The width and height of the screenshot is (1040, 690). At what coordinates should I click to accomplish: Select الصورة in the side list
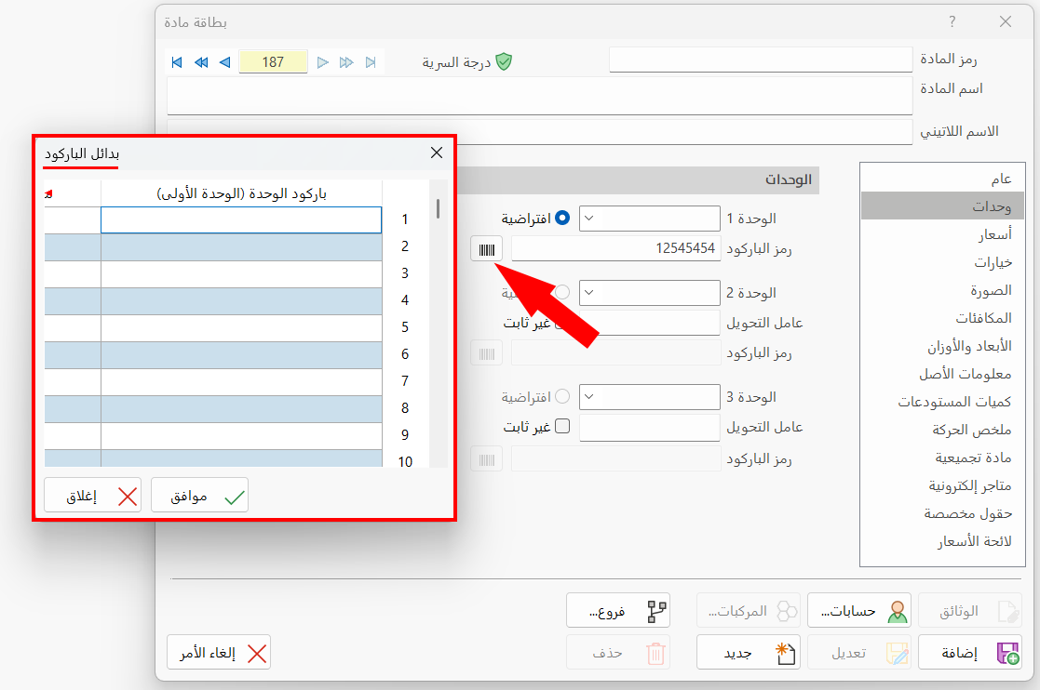pos(942,290)
